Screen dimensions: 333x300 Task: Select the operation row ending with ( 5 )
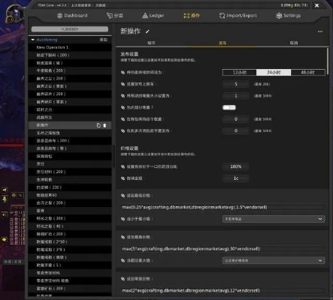click(70, 265)
